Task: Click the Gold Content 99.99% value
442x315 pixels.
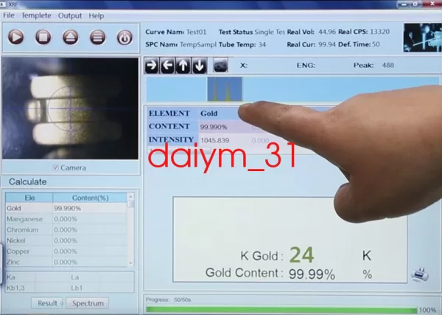Action: point(312,274)
